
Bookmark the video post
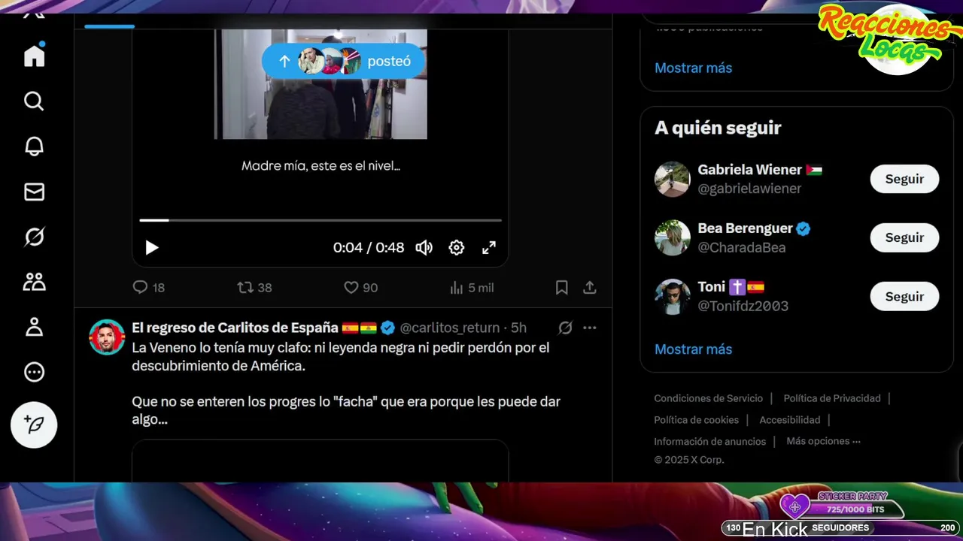tap(561, 287)
